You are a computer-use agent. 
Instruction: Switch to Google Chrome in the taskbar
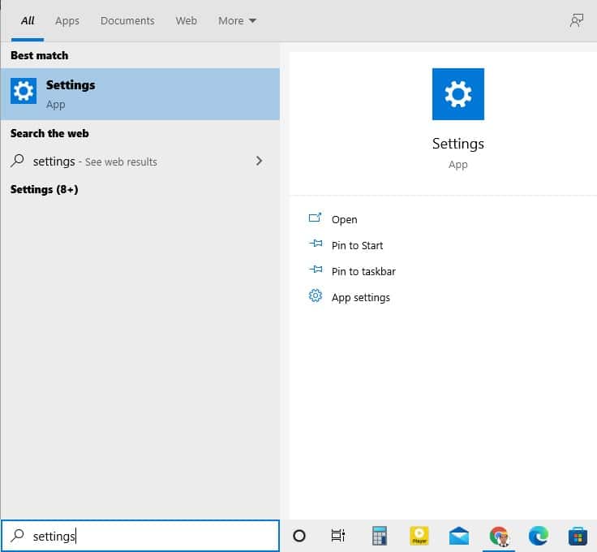coord(499,536)
